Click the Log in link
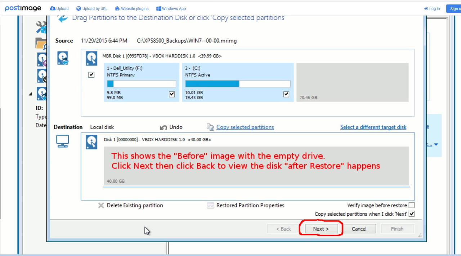 [432, 9]
